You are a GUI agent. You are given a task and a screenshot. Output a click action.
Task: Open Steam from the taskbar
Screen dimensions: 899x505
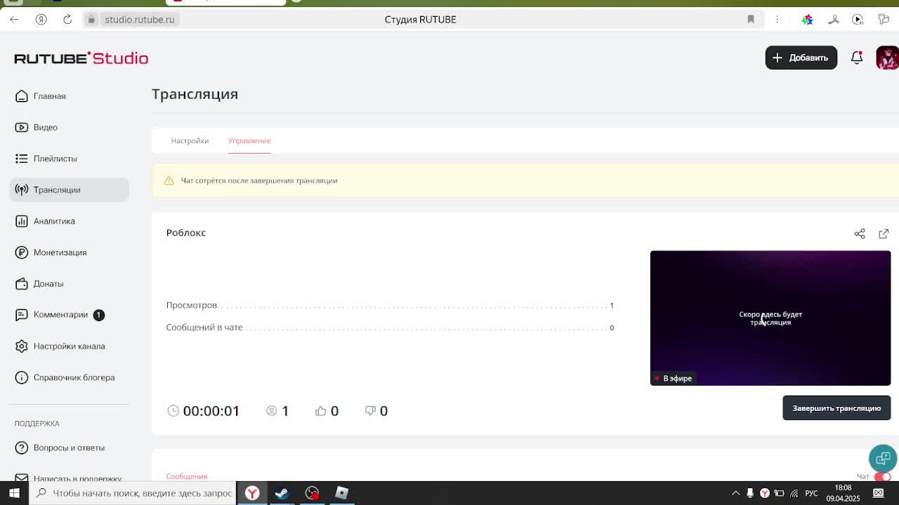coord(282,493)
